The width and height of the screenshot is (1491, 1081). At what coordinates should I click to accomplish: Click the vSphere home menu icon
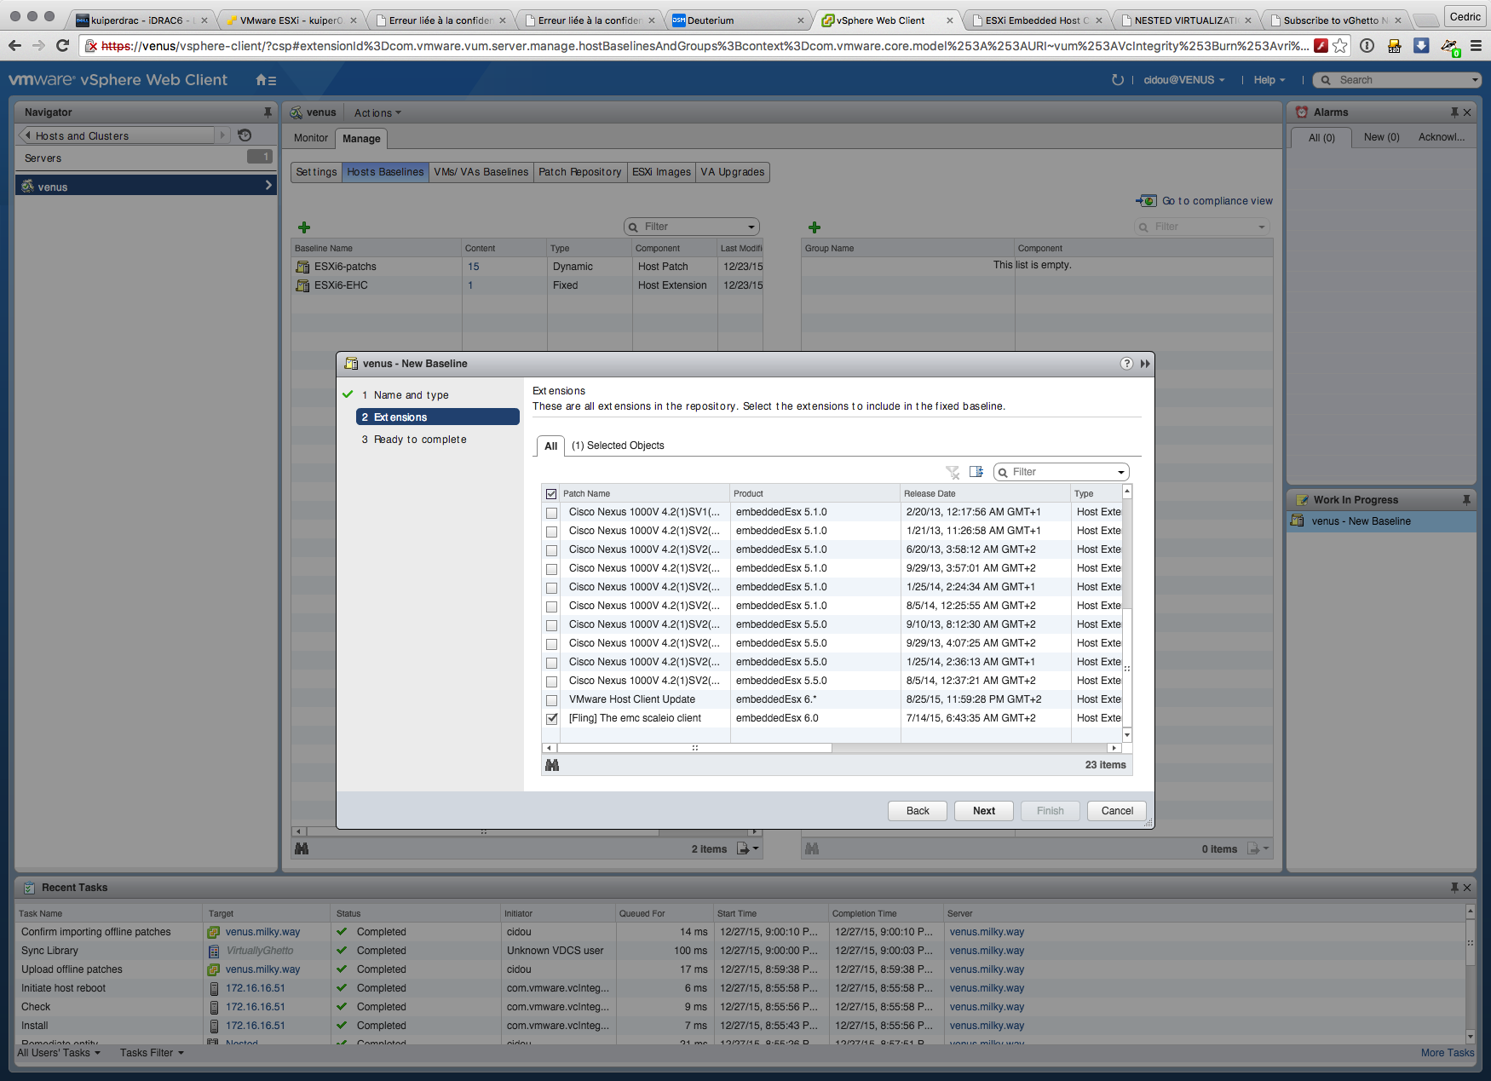point(265,80)
